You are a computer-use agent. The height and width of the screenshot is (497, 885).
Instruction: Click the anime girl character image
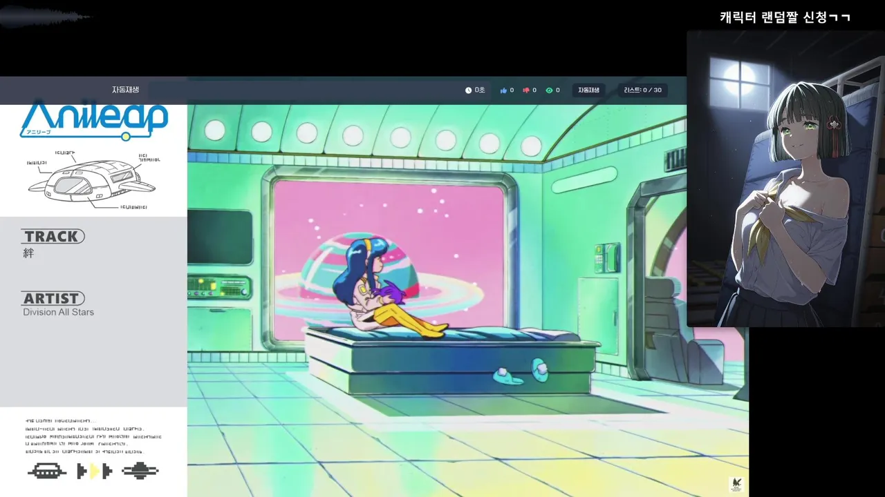coord(785,179)
